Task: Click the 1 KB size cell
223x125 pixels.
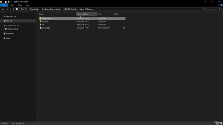Action: [x=123, y=28]
